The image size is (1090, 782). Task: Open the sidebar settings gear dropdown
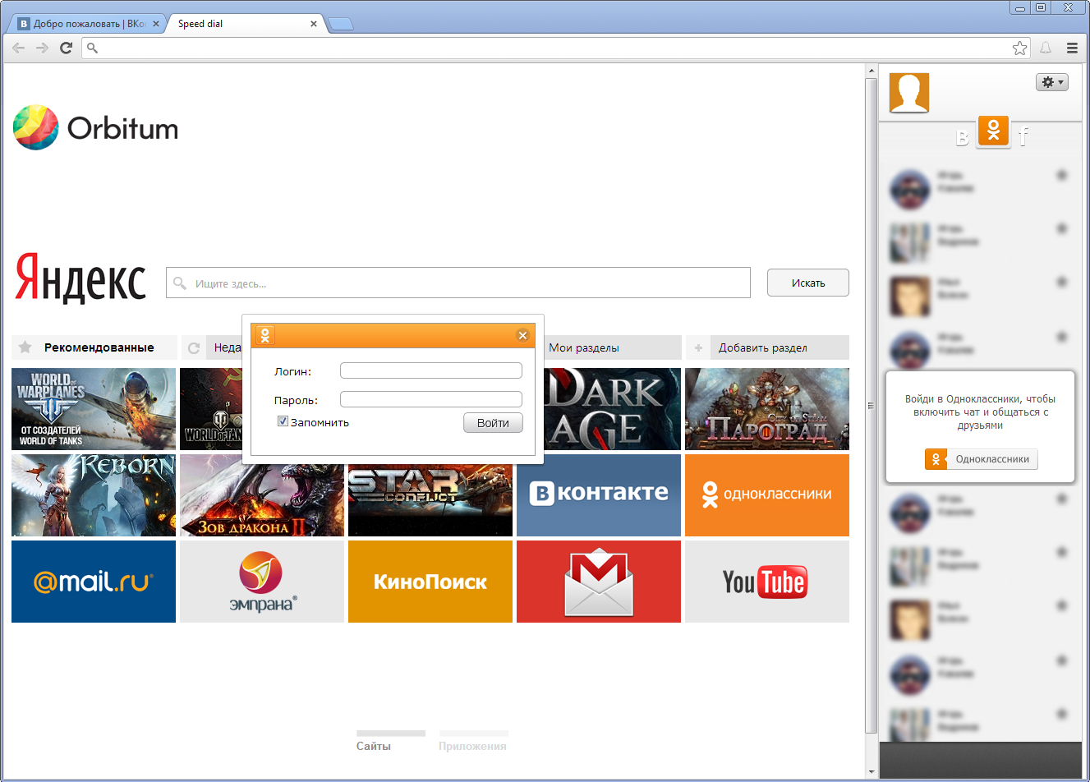[x=1052, y=82]
